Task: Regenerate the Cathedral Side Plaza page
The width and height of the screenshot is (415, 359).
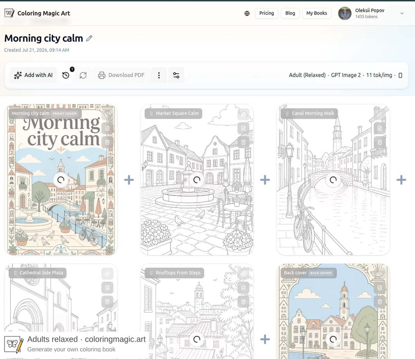Action: pyautogui.click(x=107, y=274)
